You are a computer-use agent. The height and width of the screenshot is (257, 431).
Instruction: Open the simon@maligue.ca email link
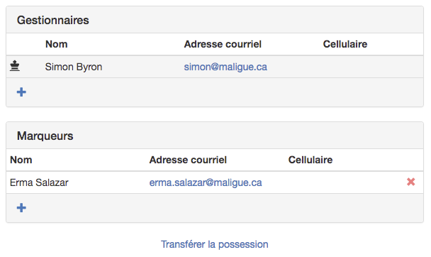tap(225, 67)
